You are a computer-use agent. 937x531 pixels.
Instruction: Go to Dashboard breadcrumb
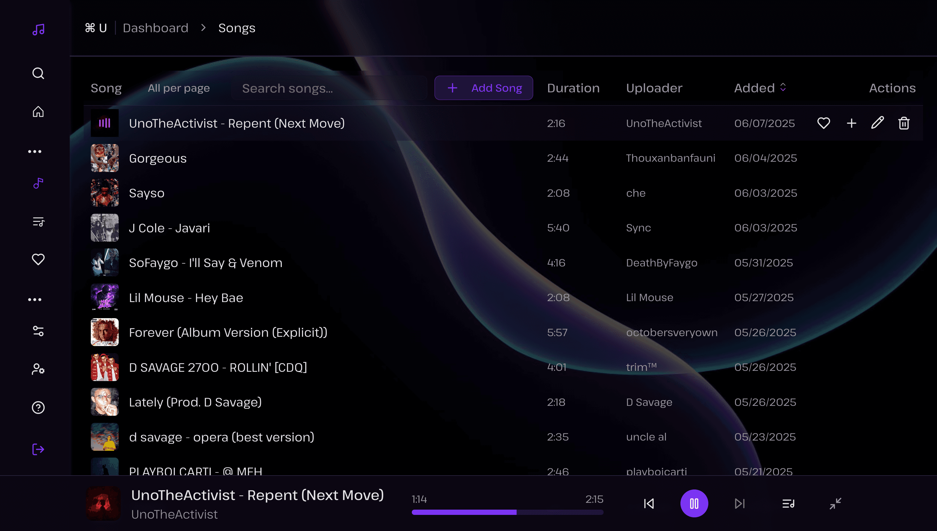(x=155, y=28)
